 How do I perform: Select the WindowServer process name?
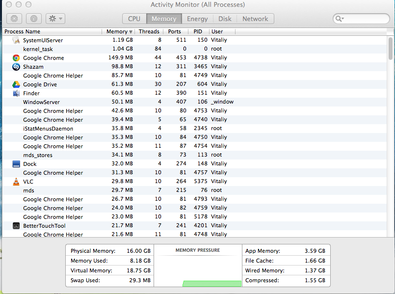[41, 102]
